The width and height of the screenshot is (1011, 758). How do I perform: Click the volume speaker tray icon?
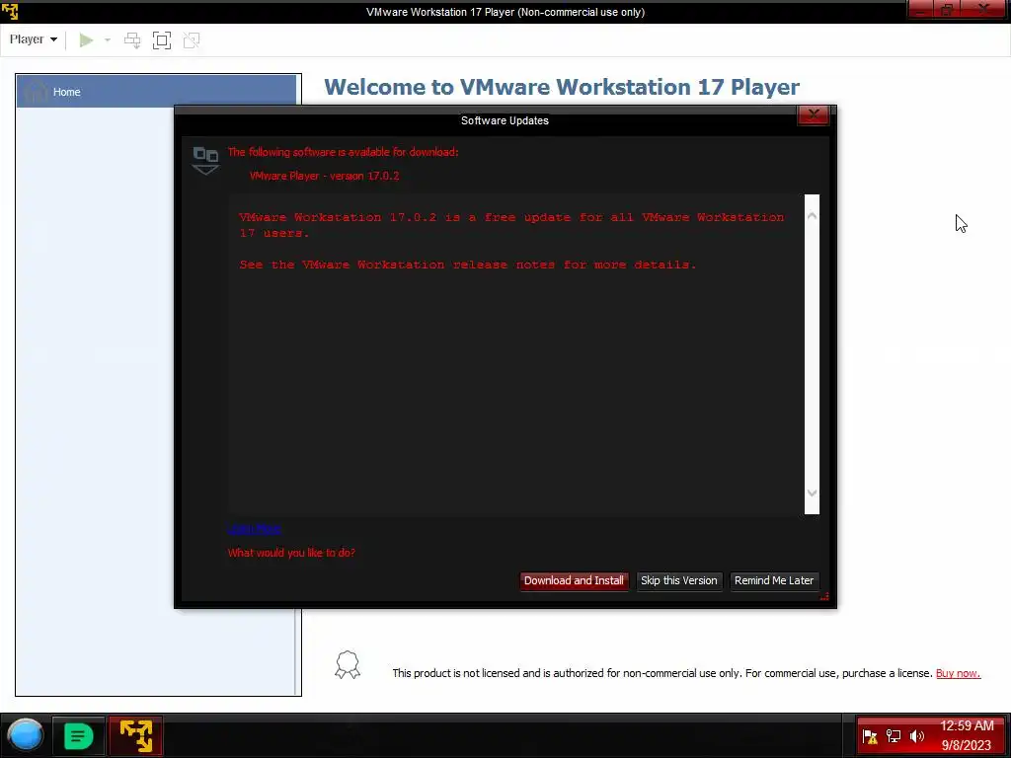coord(917,736)
